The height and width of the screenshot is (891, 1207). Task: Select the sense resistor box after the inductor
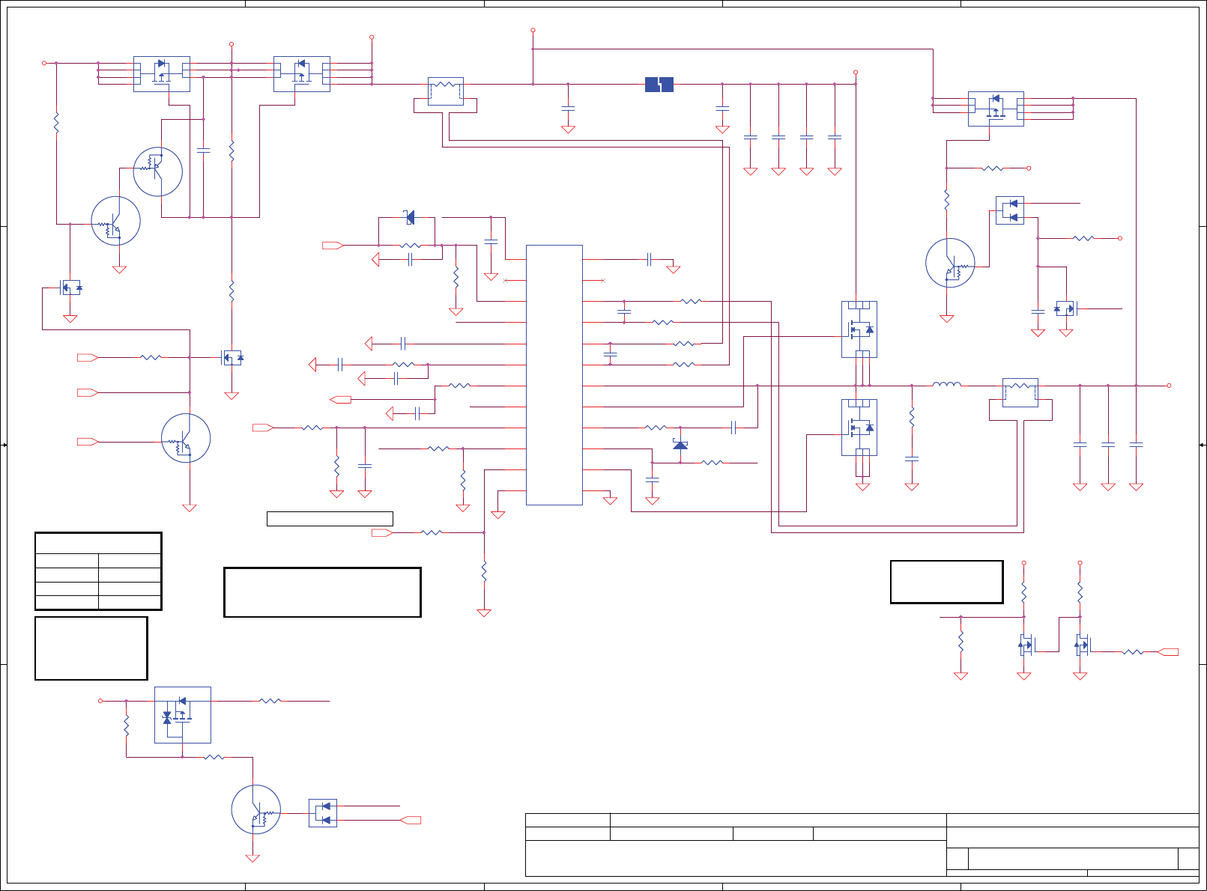pyautogui.click(x=1020, y=392)
